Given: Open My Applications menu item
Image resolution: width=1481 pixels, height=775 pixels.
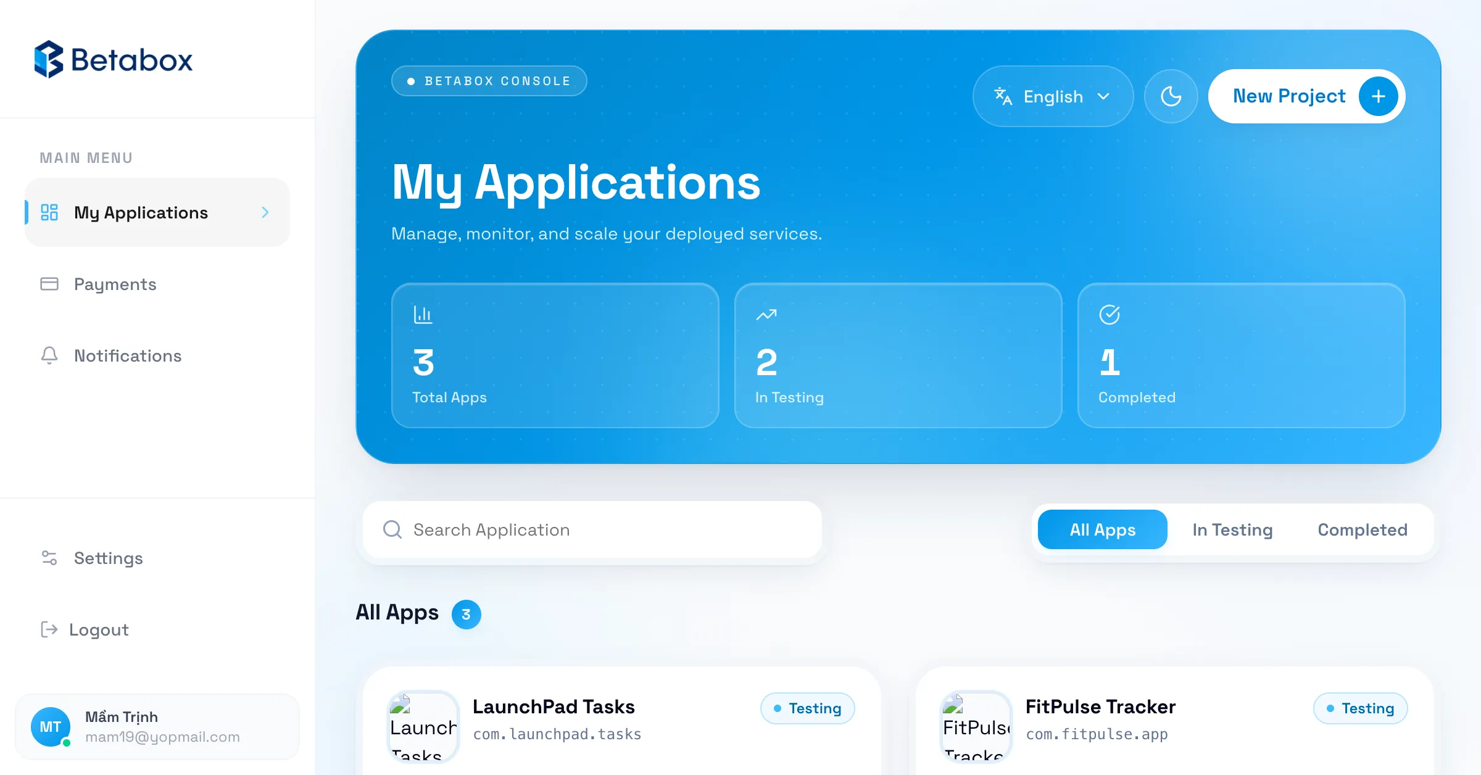Looking at the screenshot, I should pyautogui.click(x=157, y=212).
